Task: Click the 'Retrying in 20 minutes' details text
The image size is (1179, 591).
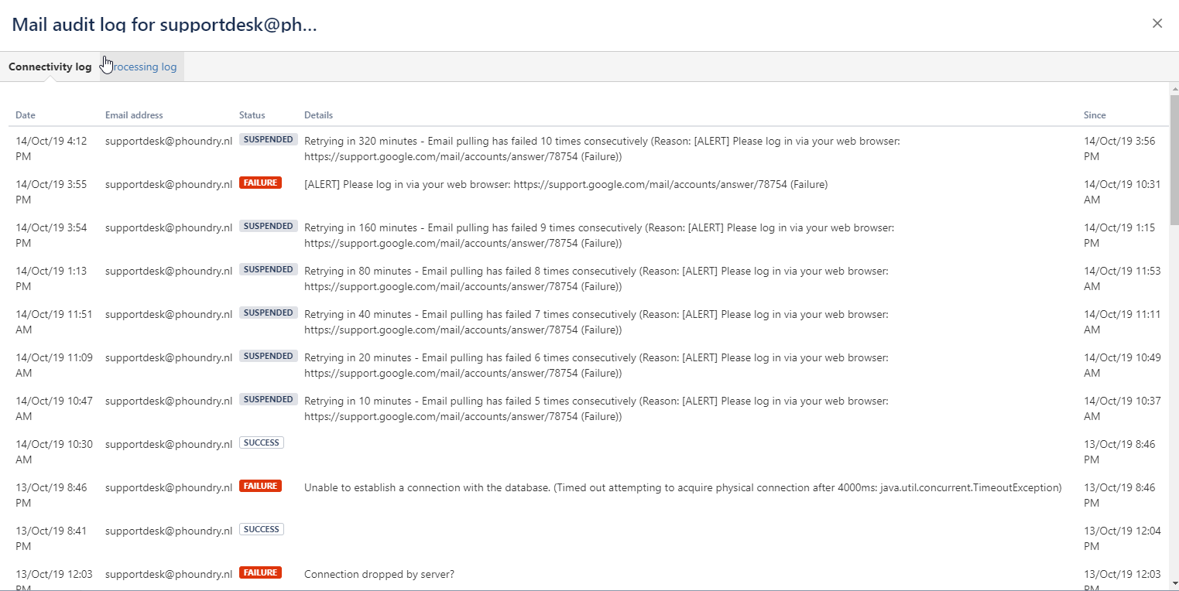Action: click(x=596, y=366)
